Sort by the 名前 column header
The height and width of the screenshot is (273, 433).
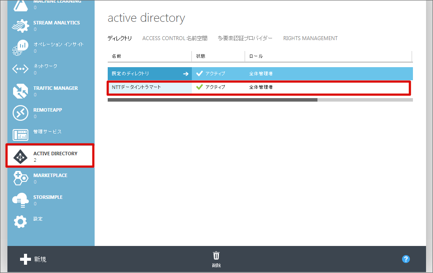click(116, 56)
